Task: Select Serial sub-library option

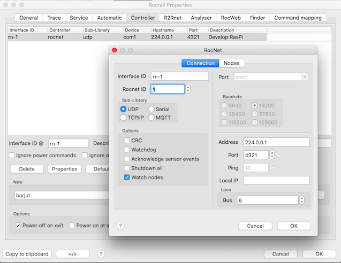Action: (x=151, y=109)
